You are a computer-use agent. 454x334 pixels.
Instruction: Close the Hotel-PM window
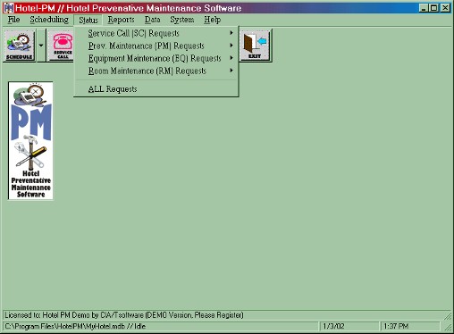[445, 8]
